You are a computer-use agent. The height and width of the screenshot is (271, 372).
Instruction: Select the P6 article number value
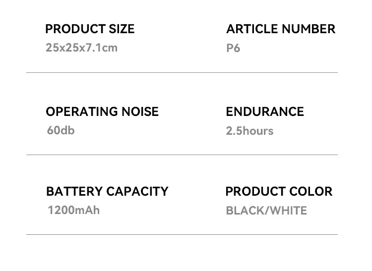coord(233,49)
